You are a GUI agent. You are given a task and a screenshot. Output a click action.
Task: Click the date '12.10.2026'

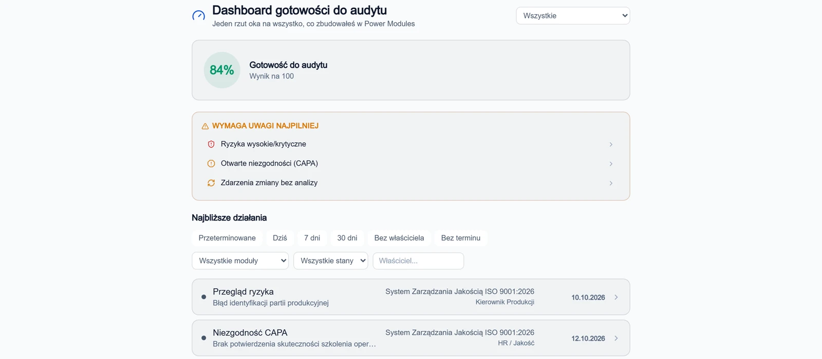coord(588,338)
